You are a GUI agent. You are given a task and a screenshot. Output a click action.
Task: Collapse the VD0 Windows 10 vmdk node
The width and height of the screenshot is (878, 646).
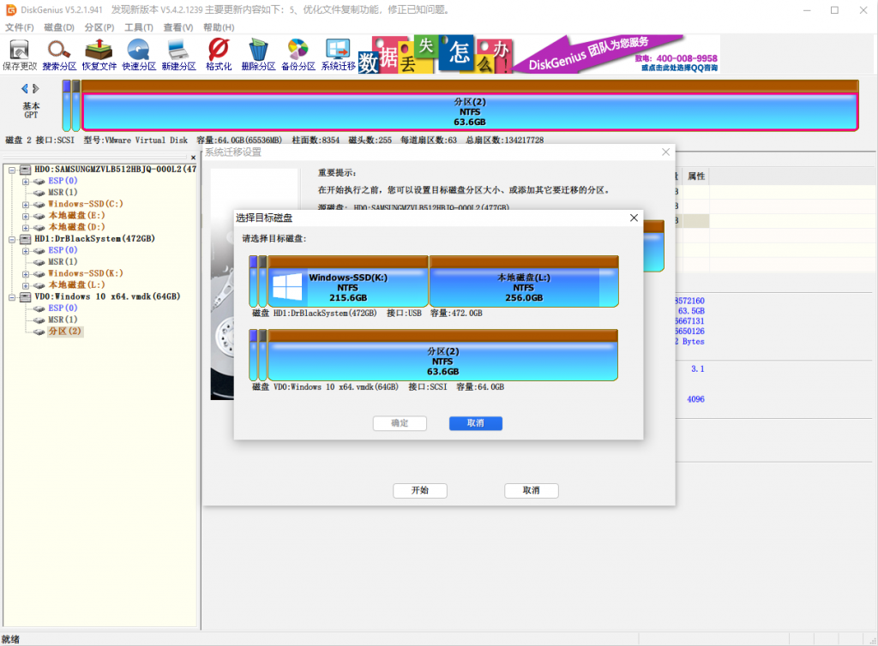12,297
